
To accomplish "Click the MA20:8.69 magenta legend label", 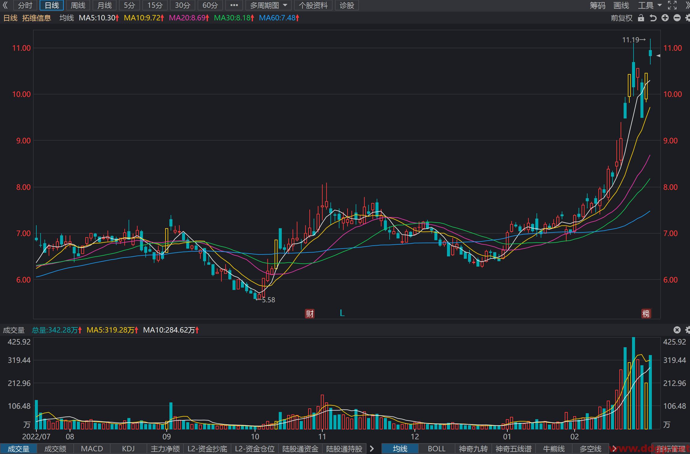I will [189, 18].
